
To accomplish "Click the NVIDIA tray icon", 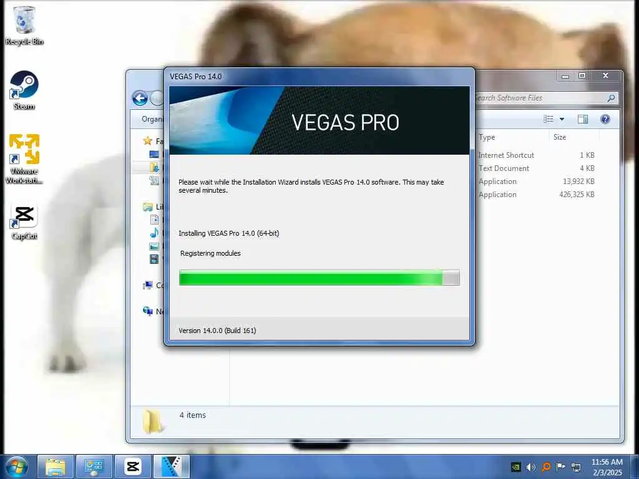I will [516, 467].
